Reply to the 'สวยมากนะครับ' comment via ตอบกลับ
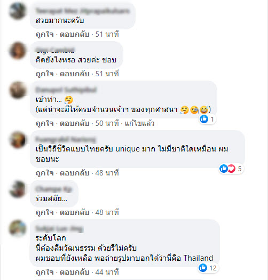268x280 pixels. pos(74,34)
